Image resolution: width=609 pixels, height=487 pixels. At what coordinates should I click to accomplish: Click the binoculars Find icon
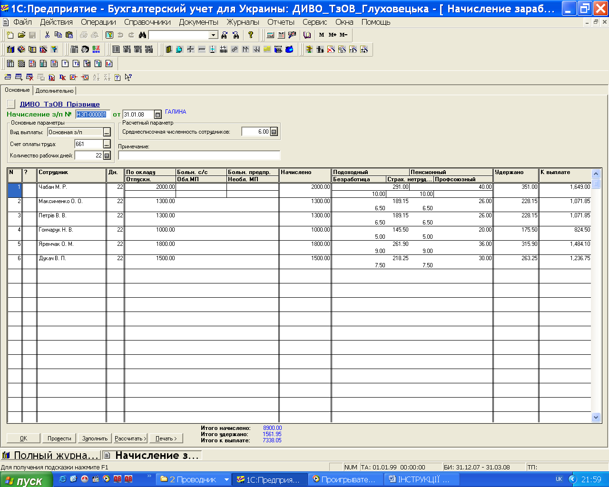point(142,35)
